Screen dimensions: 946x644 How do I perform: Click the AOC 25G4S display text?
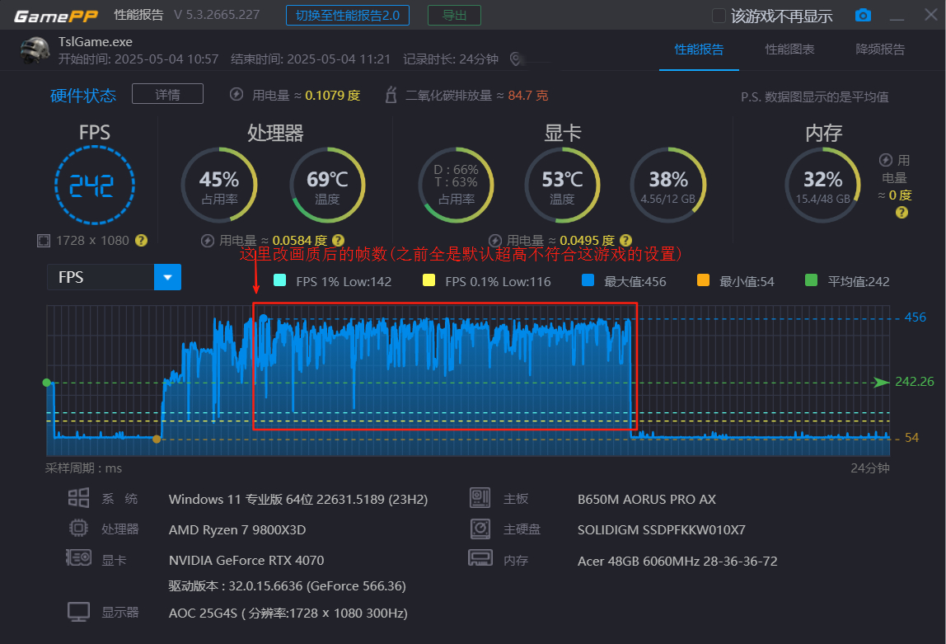pyautogui.click(x=288, y=613)
